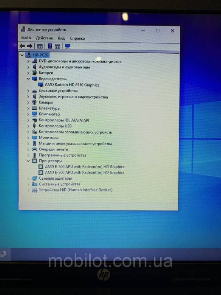Viewport: 221px width, 295px height.
Task: Maximize the Диспетчер устройств window
Action: [x=158, y=31]
